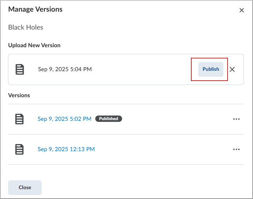Screen dimensions: 253x199
Task: Remove the uploaded Sep 9 5:04 PM version
Action: click(x=232, y=69)
